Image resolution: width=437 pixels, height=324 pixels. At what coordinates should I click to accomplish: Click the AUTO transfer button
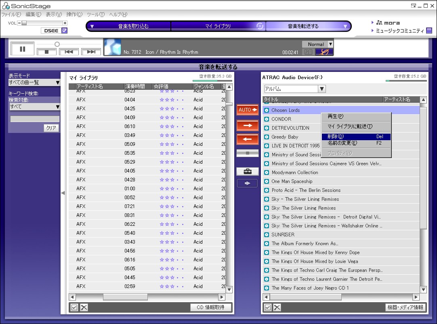[248, 109]
